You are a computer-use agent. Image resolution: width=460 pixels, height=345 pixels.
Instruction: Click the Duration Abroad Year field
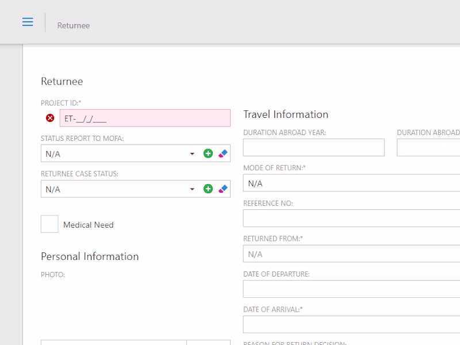[313, 148]
